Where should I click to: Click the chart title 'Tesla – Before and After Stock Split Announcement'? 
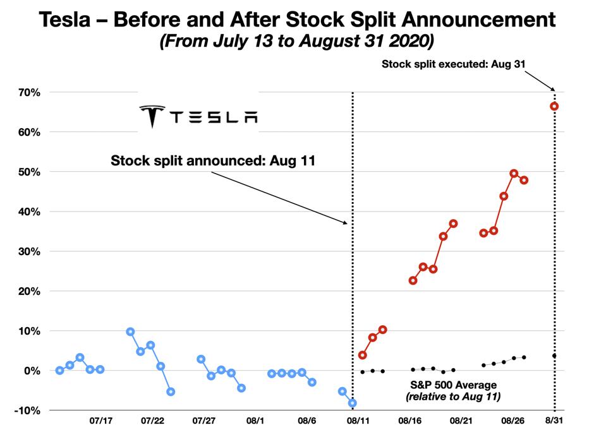297,20
